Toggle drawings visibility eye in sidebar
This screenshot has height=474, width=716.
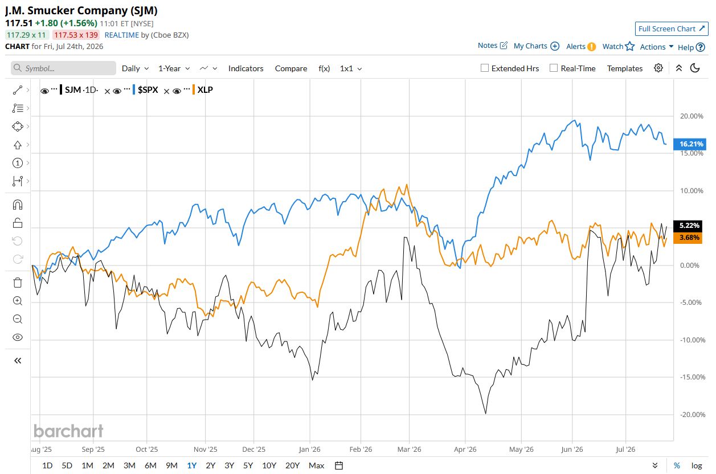pyautogui.click(x=17, y=337)
